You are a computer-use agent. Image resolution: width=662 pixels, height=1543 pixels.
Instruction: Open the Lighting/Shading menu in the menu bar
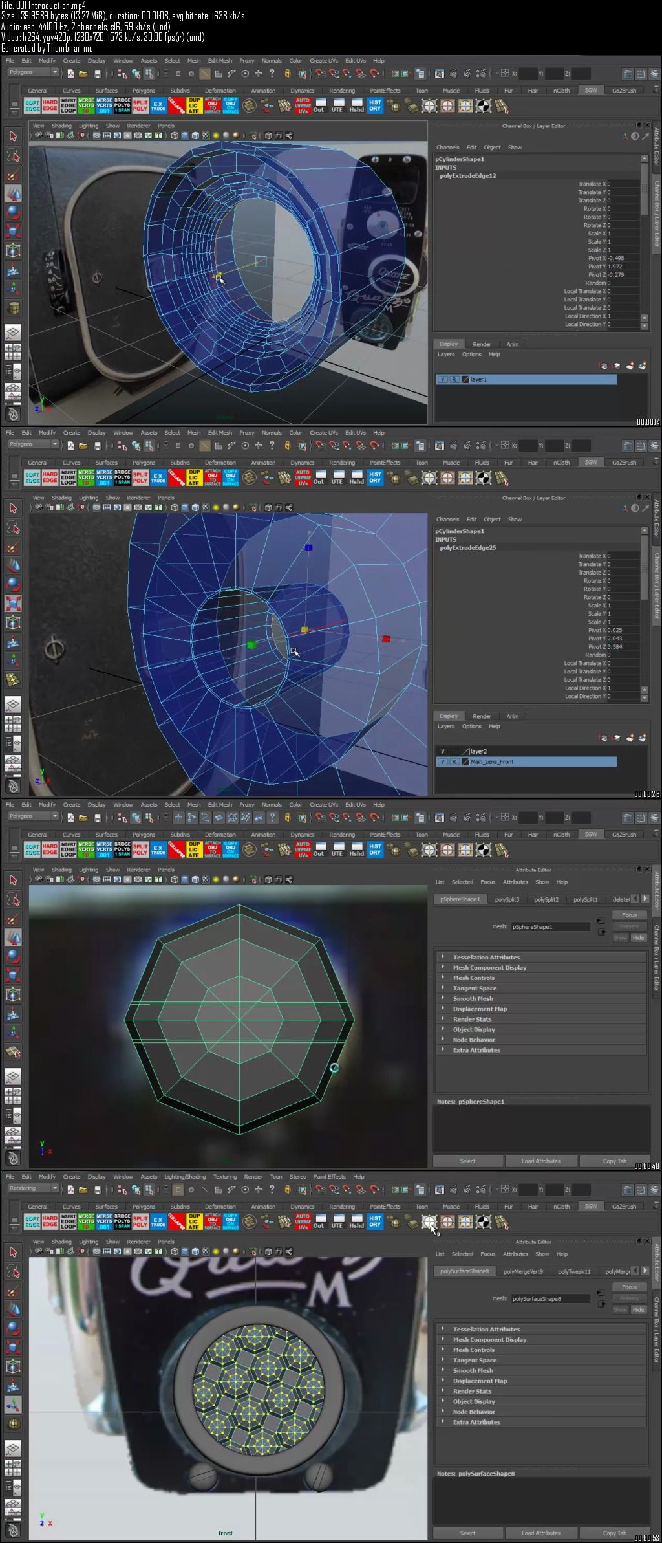[x=185, y=1177]
